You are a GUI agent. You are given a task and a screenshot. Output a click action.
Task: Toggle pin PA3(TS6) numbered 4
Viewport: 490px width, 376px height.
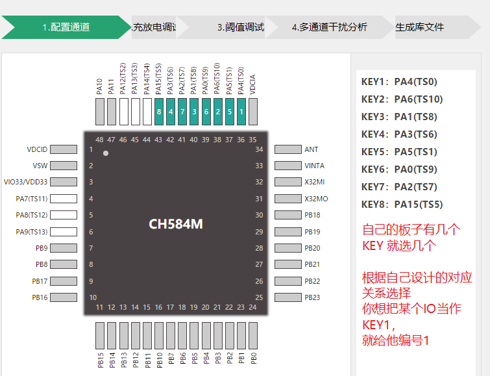pos(171,112)
